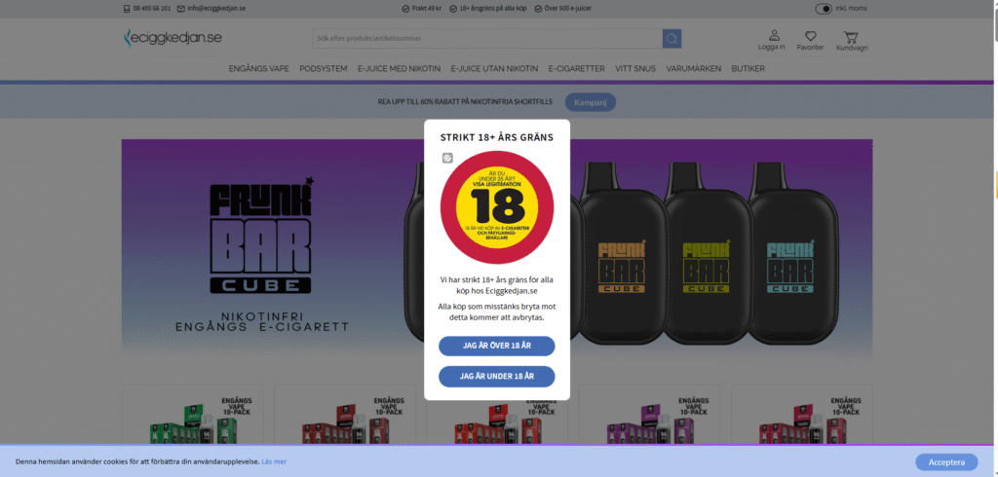The height and width of the screenshot is (477, 998).
Task: Open the Eciggkedjan.se logo homepage
Action: (x=173, y=38)
